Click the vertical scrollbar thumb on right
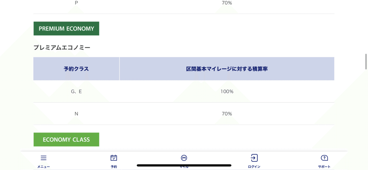Image resolution: width=368 pixels, height=170 pixels. (x=366, y=61)
